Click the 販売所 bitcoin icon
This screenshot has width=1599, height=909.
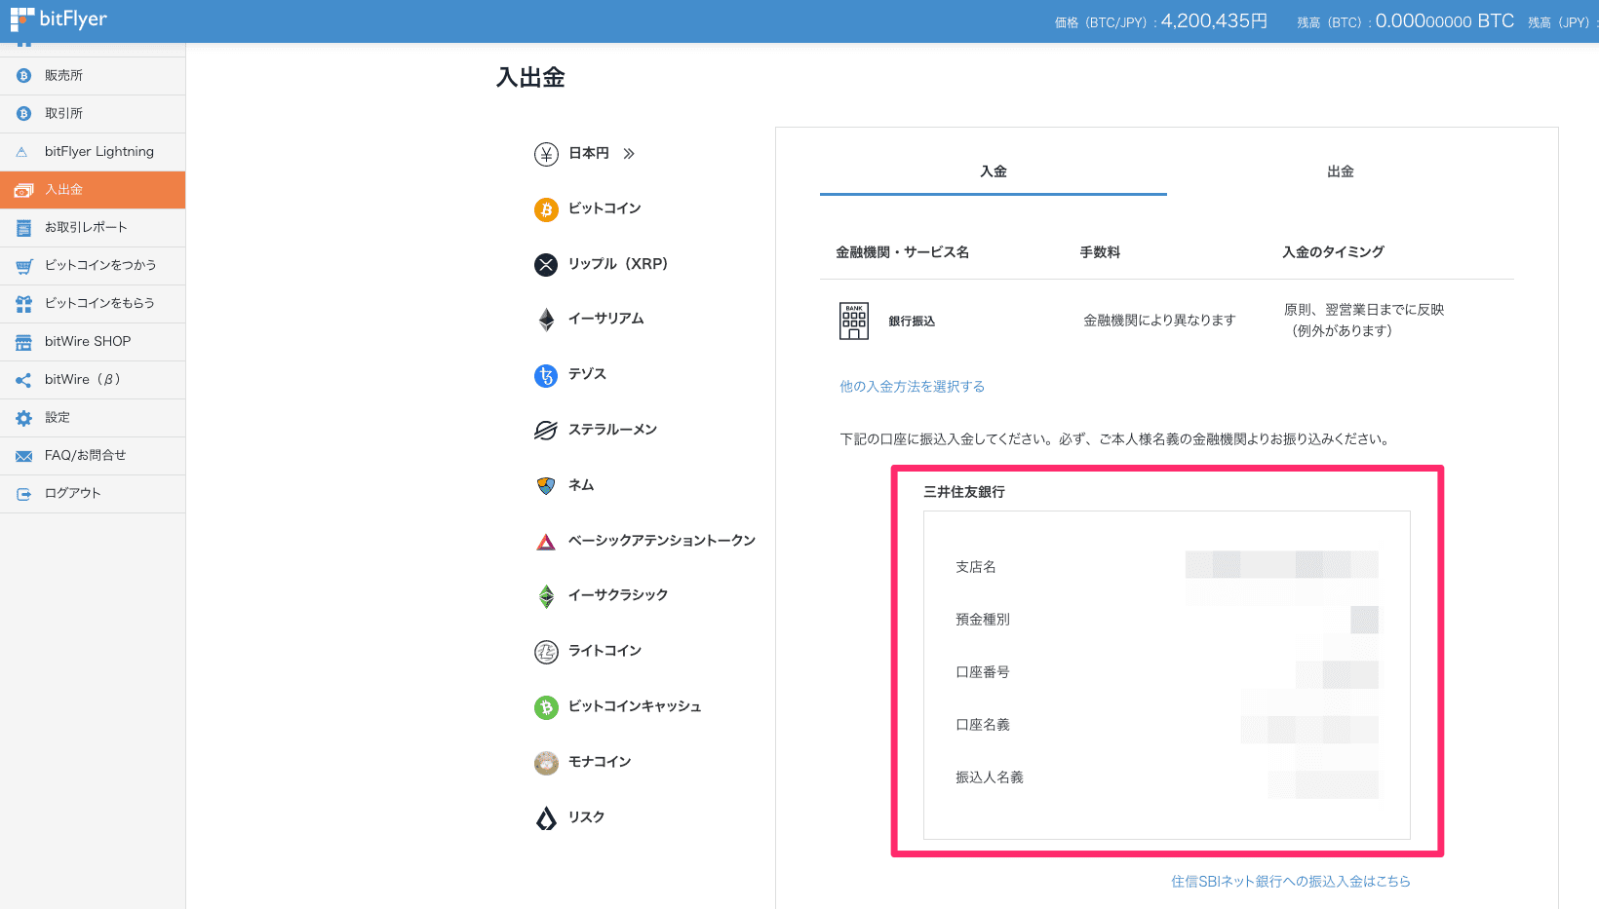coord(23,76)
